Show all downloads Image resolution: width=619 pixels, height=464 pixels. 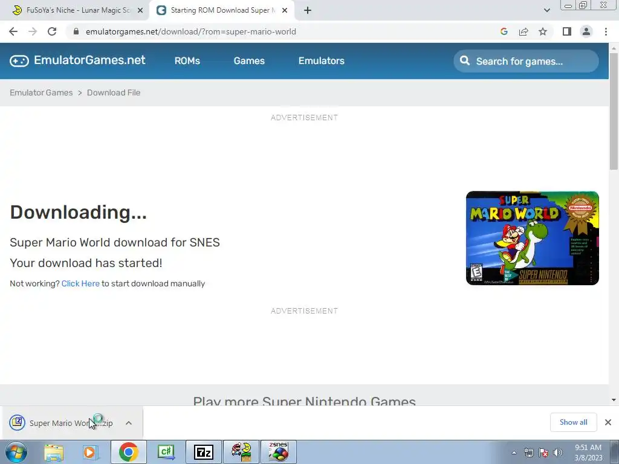(x=573, y=422)
